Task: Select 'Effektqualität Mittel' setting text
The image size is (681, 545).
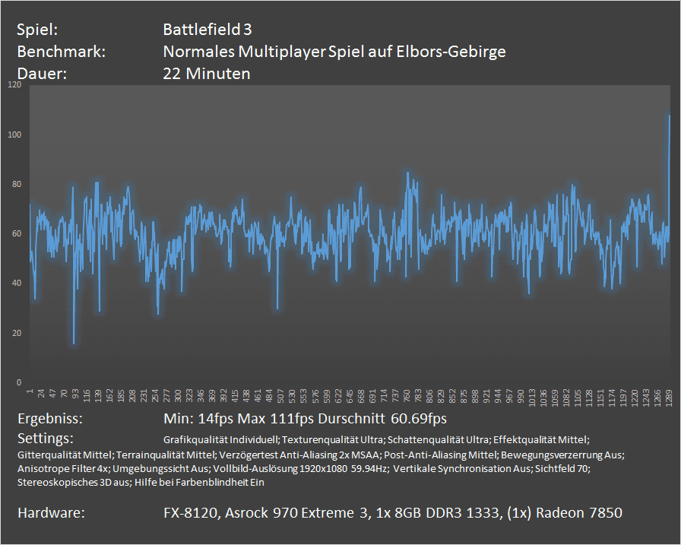Action: click(x=540, y=440)
